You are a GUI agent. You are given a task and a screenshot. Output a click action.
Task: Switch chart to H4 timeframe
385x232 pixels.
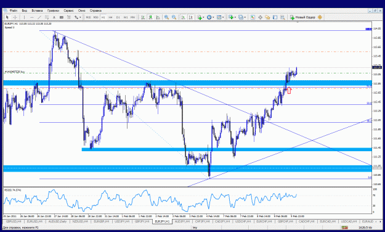point(110,17)
